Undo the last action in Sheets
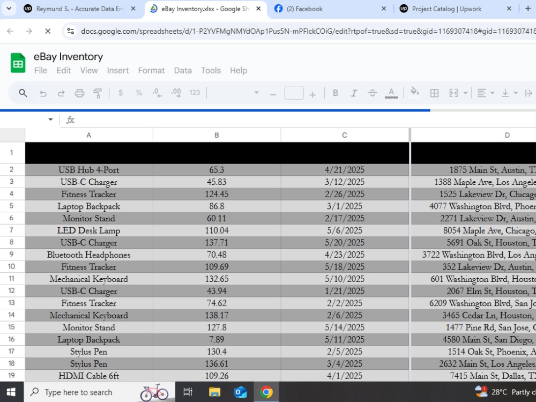This screenshot has width=536, height=402. click(x=43, y=93)
